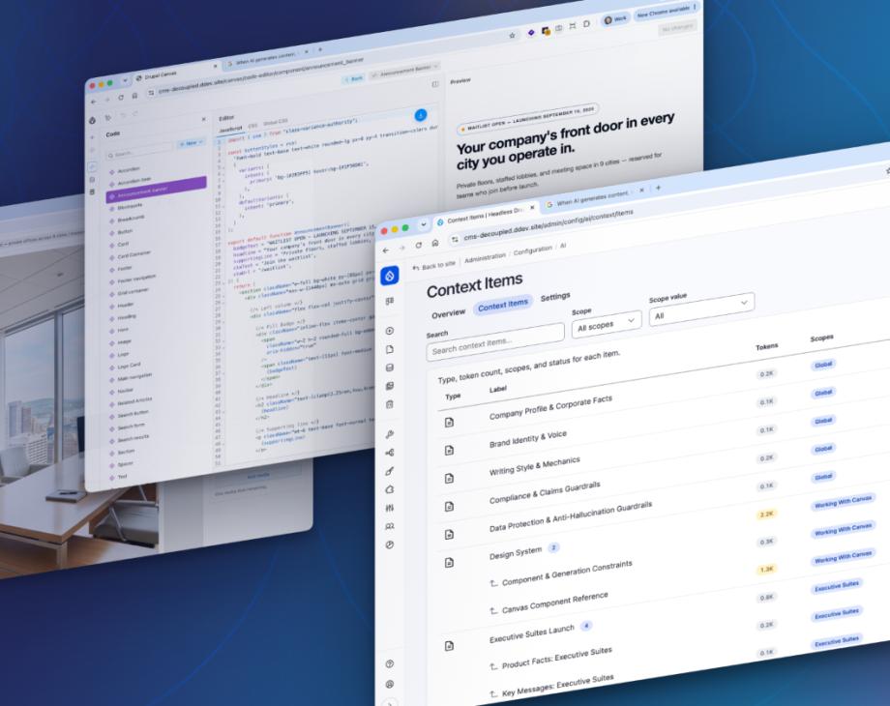This screenshot has height=706, width=890.
Task: Click the play-circle Create icon in admin sidebar
Action: (389, 331)
